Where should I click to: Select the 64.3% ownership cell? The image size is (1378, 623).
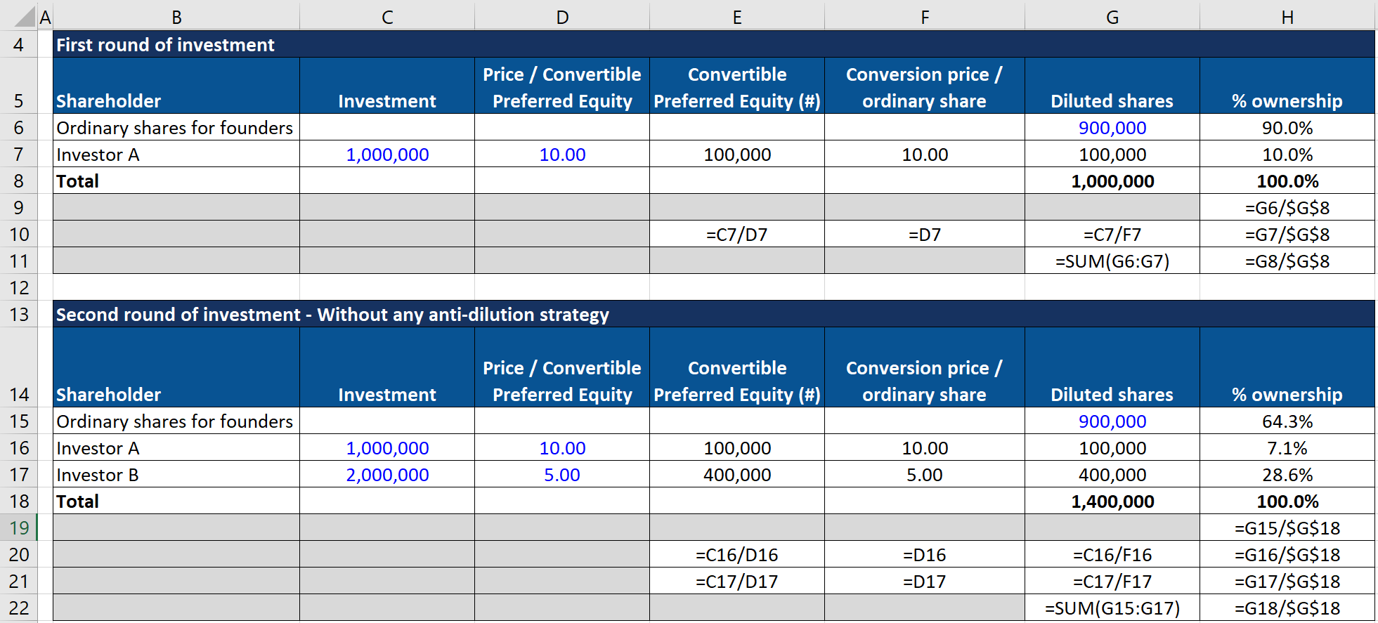1287,421
